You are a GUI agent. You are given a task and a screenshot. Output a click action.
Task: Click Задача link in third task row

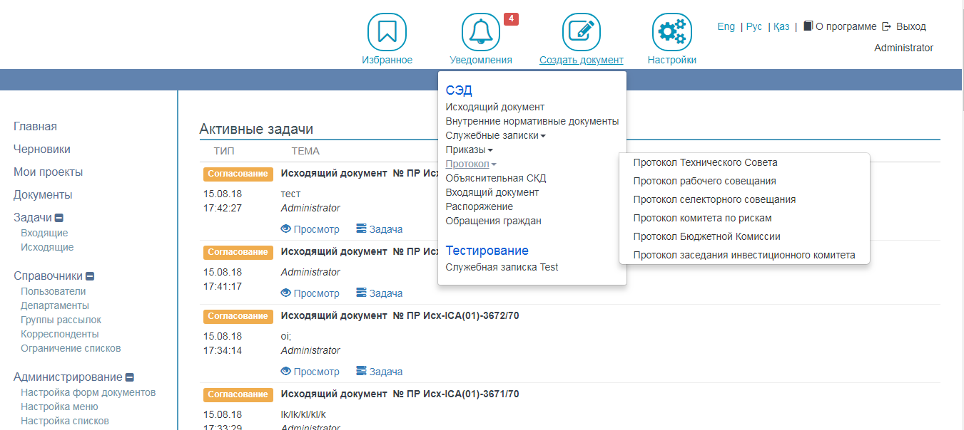[385, 372]
